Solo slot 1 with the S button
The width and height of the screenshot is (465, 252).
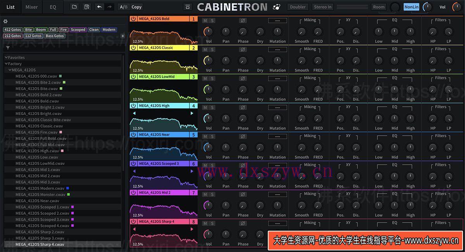click(212, 21)
